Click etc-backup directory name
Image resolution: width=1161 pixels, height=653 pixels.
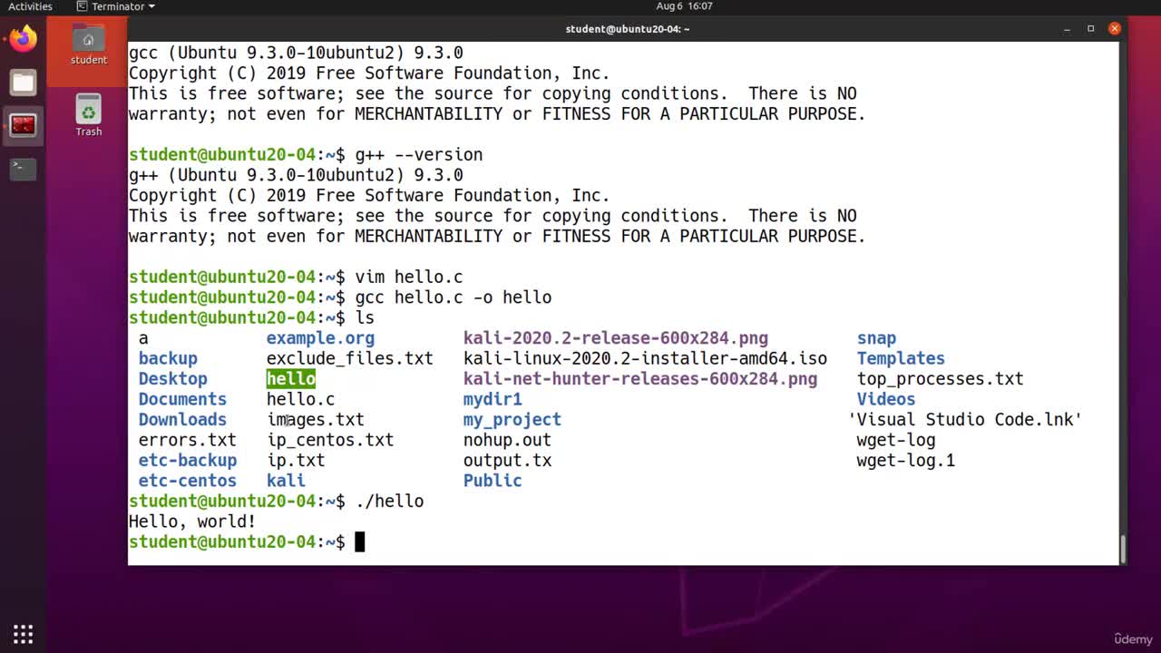click(187, 461)
